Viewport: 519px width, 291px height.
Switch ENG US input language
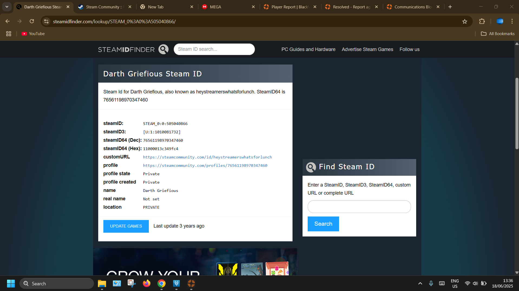coord(455,283)
